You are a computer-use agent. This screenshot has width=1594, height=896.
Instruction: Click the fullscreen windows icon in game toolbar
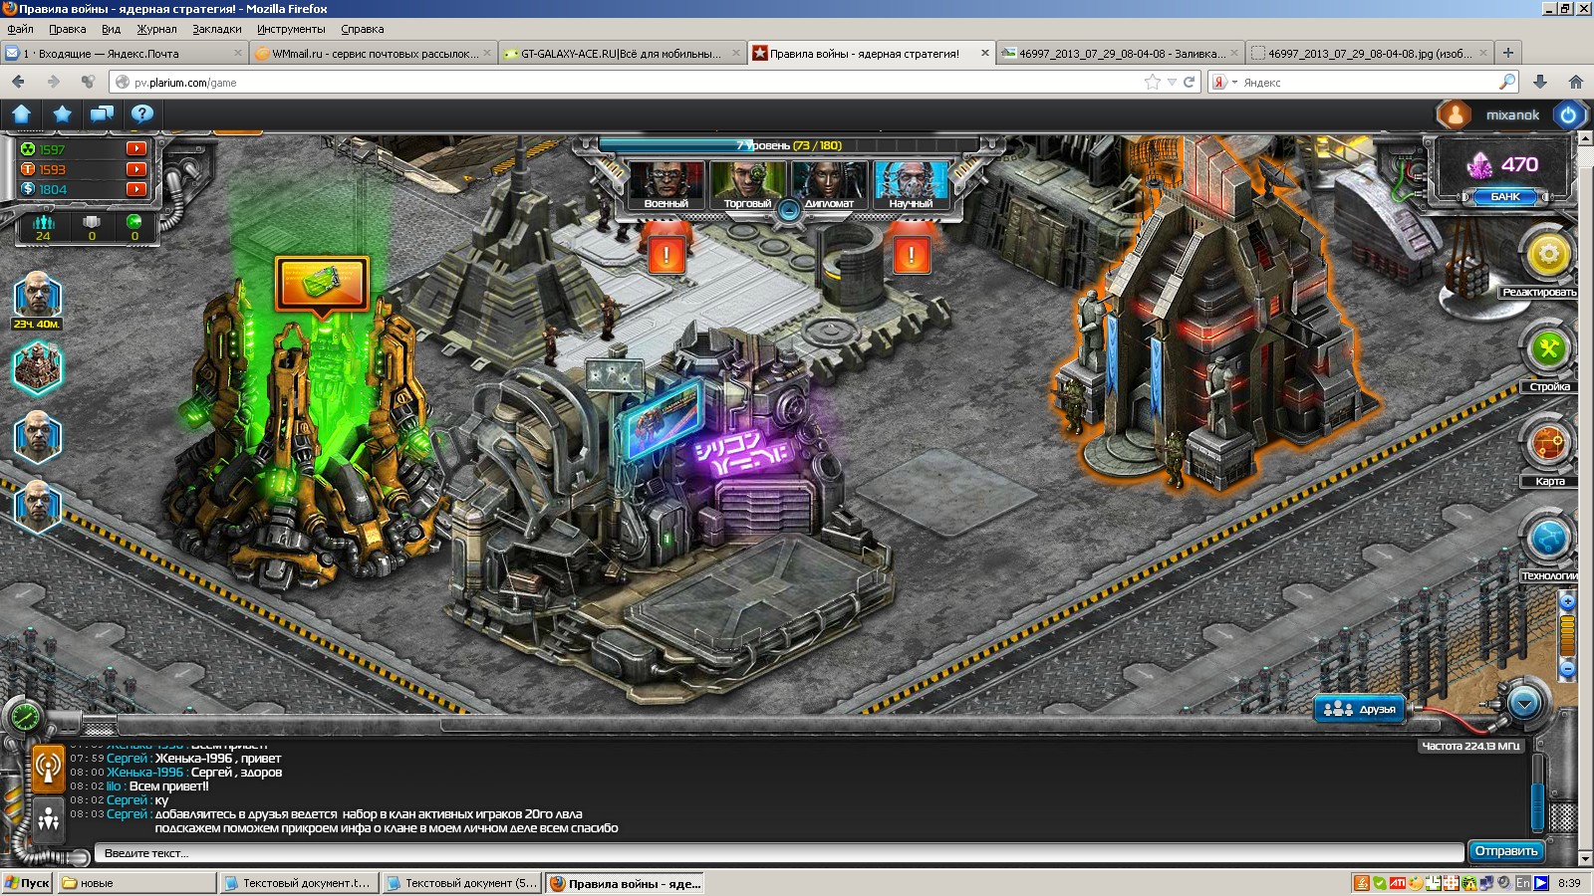click(102, 114)
